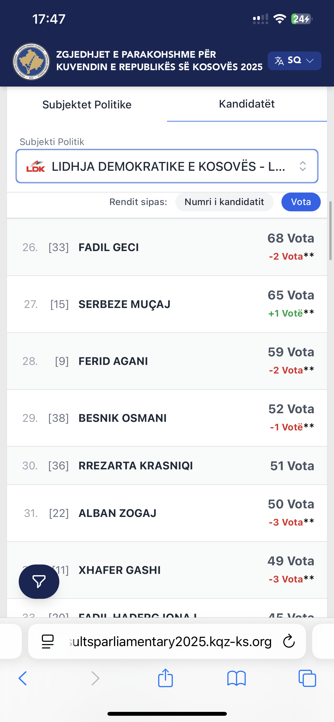The height and width of the screenshot is (722, 334).
Task: Reload the page in Safari
Action: pyautogui.click(x=288, y=641)
